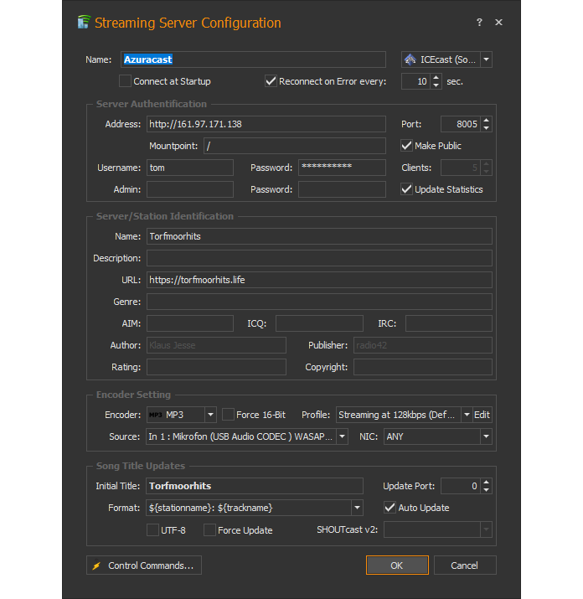Toggle Update Statistics checkbox
This screenshot has width=583, height=599.
[406, 189]
